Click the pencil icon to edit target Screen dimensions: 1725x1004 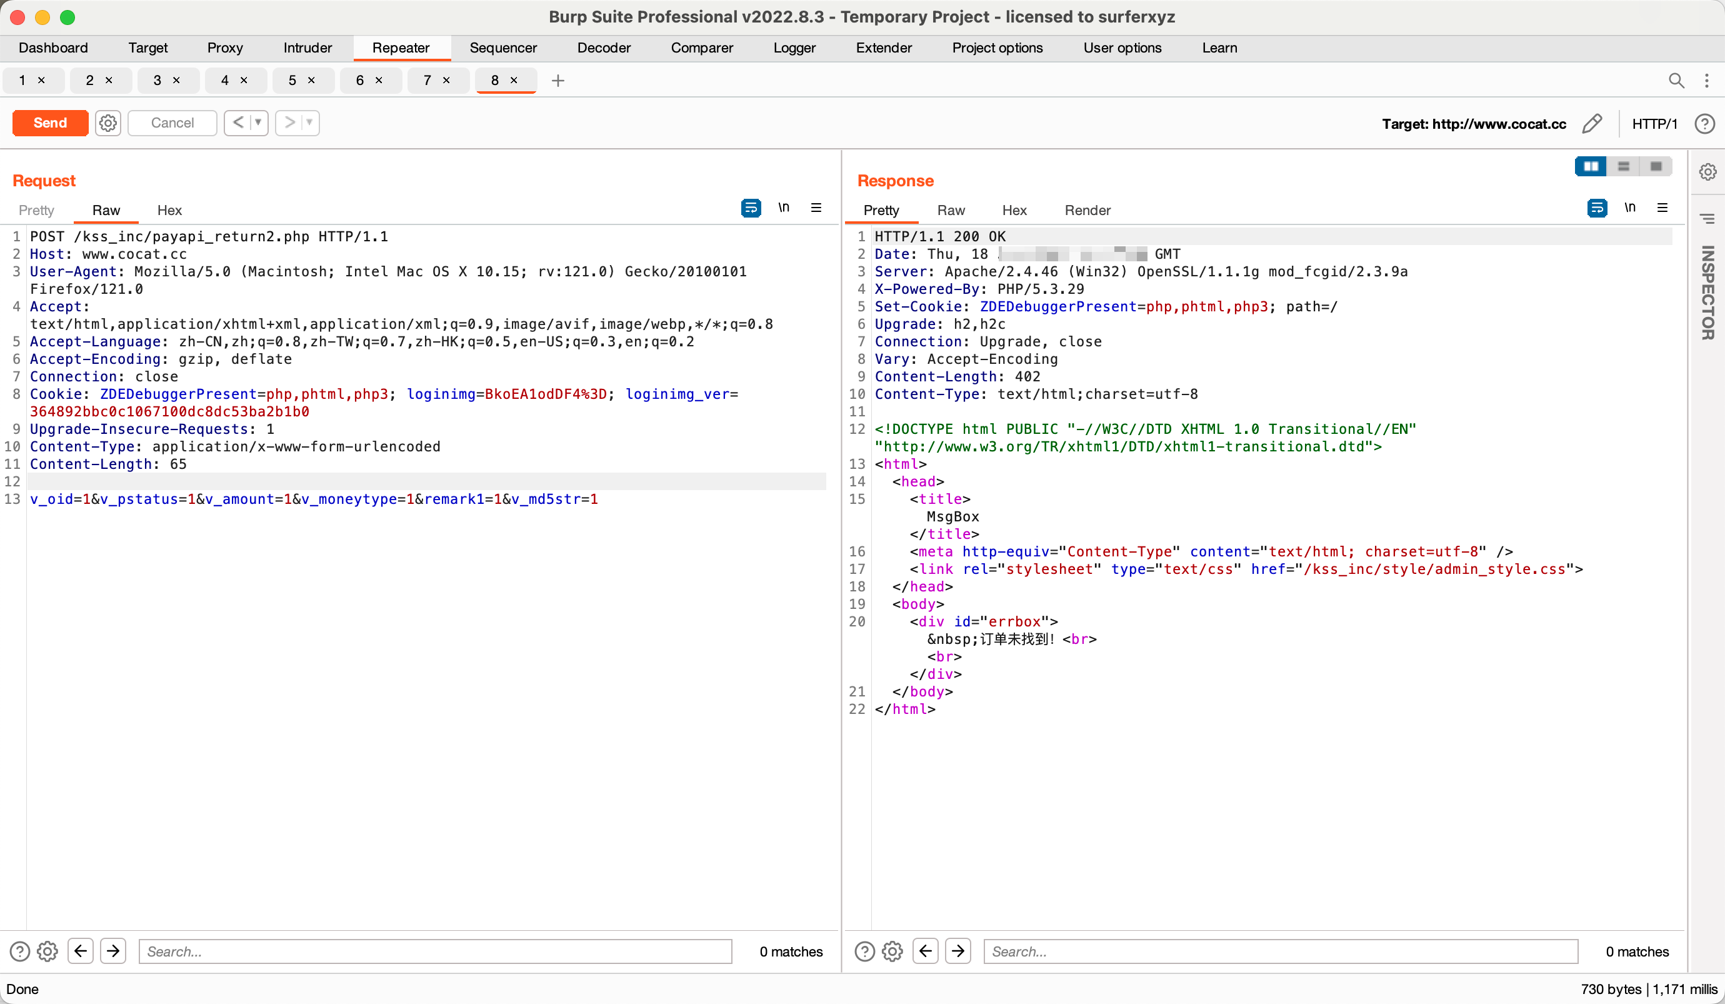[x=1592, y=123]
